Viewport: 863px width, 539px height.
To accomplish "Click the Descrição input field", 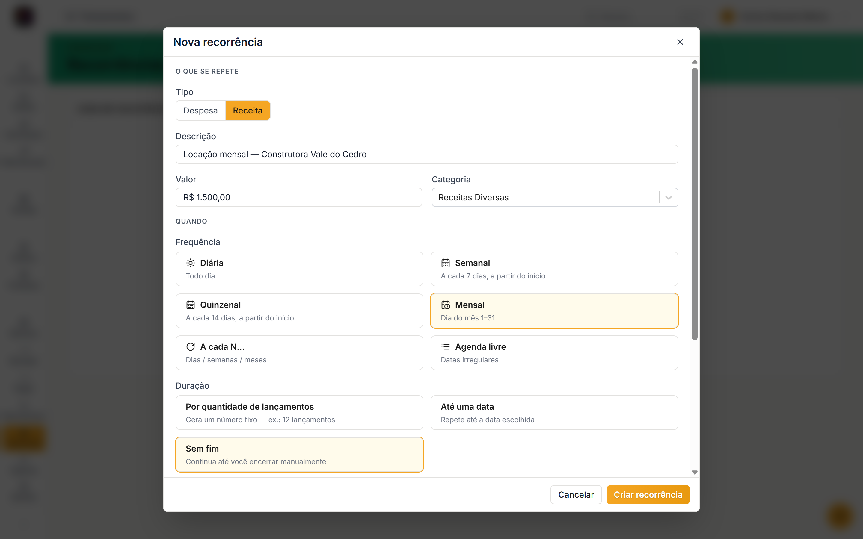I will pos(426,154).
